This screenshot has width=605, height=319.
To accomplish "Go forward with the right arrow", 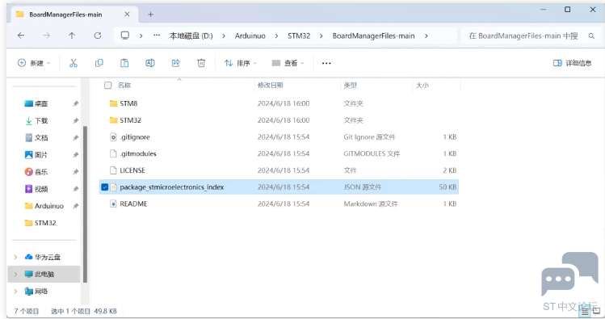I will tap(46, 36).
